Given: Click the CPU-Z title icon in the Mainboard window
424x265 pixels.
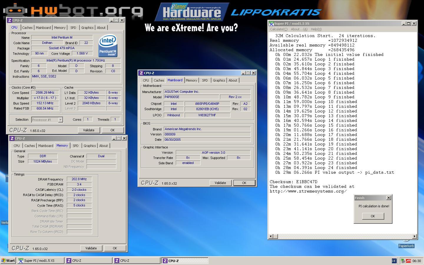Looking at the screenshot, I should 141,73.
